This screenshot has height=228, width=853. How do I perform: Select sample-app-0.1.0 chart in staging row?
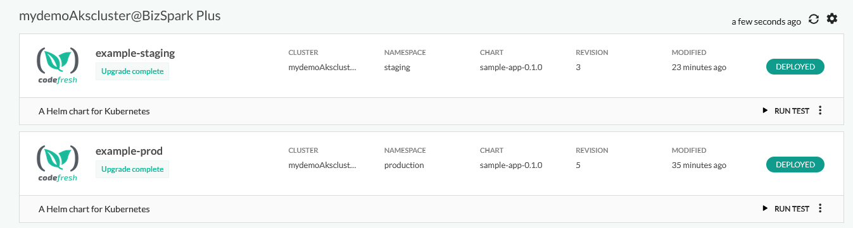pos(511,67)
